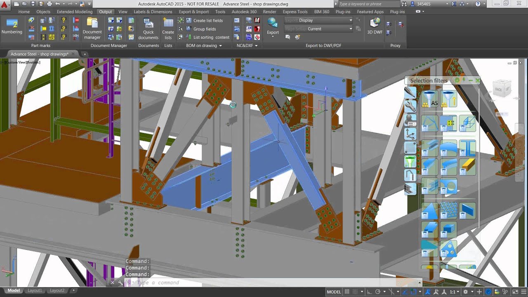Click the Create list fields button
This screenshot has width=528, height=297.
click(205, 20)
